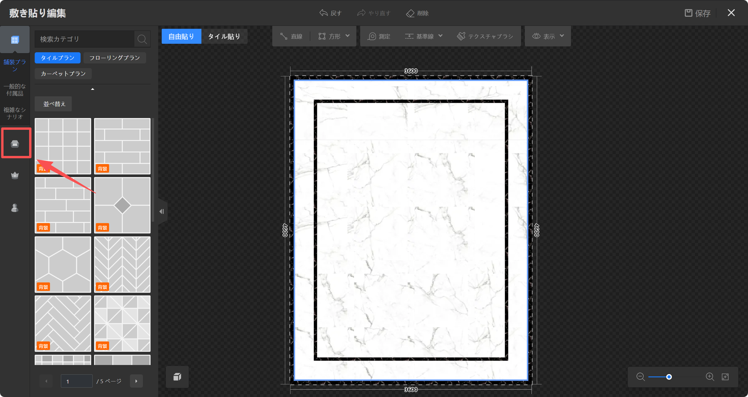Select the 測定 measure tool
The image size is (748, 397).
coord(379,36)
